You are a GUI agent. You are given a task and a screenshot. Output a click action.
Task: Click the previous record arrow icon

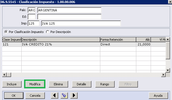[x=55, y=95]
